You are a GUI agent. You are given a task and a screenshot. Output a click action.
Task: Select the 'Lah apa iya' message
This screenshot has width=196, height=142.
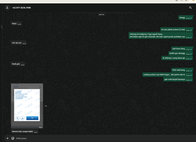point(19,43)
